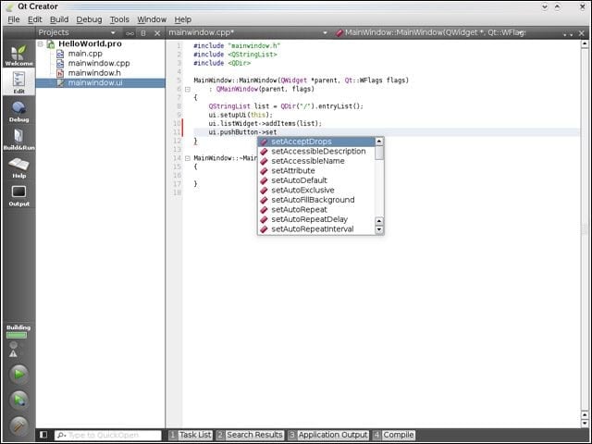Choose setAccessibleName completion
Screen dimensions: 592x444
point(316,161)
